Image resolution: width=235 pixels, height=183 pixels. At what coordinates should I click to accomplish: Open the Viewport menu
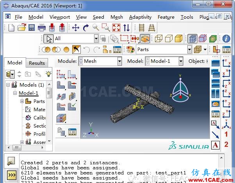(x=60, y=17)
